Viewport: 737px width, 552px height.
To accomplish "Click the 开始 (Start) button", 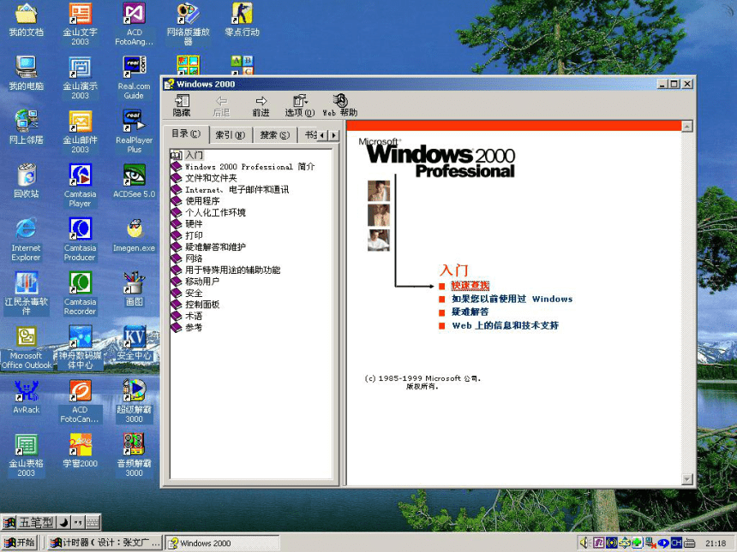I will pos(20,543).
